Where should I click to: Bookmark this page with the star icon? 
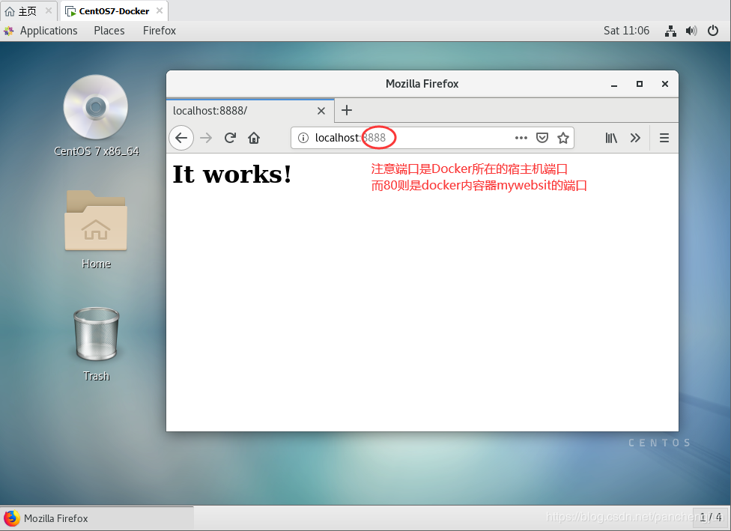(563, 138)
